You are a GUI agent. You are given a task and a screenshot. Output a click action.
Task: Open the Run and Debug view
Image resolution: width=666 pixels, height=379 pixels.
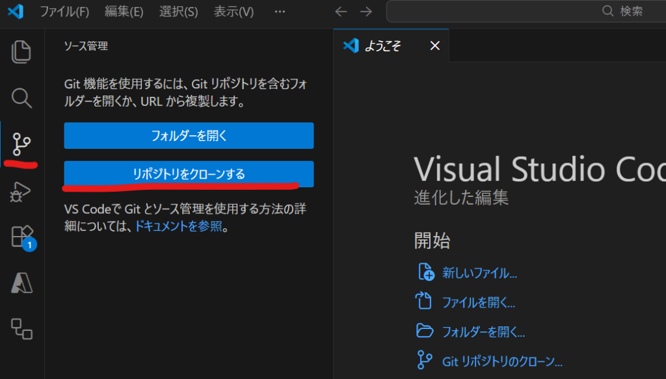coord(21,190)
